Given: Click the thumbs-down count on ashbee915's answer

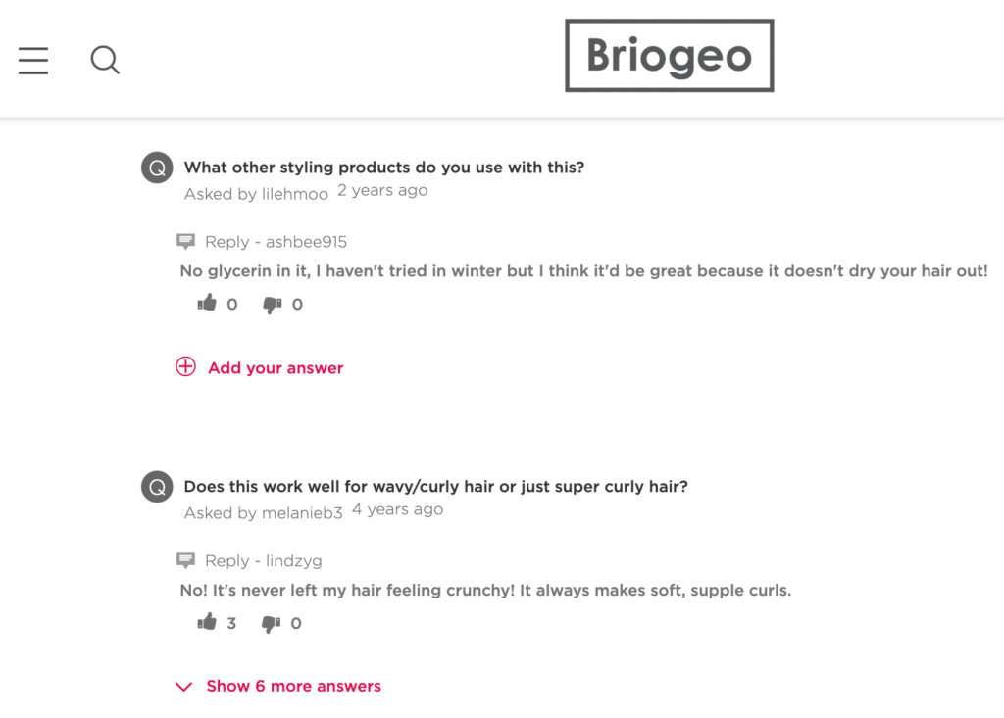Looking at the screenshot, I should point(295,304).
